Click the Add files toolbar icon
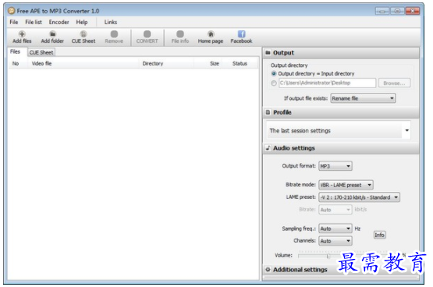433x287 pixels. coord(22,37)
